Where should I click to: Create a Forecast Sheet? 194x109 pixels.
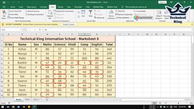(166, 15)
